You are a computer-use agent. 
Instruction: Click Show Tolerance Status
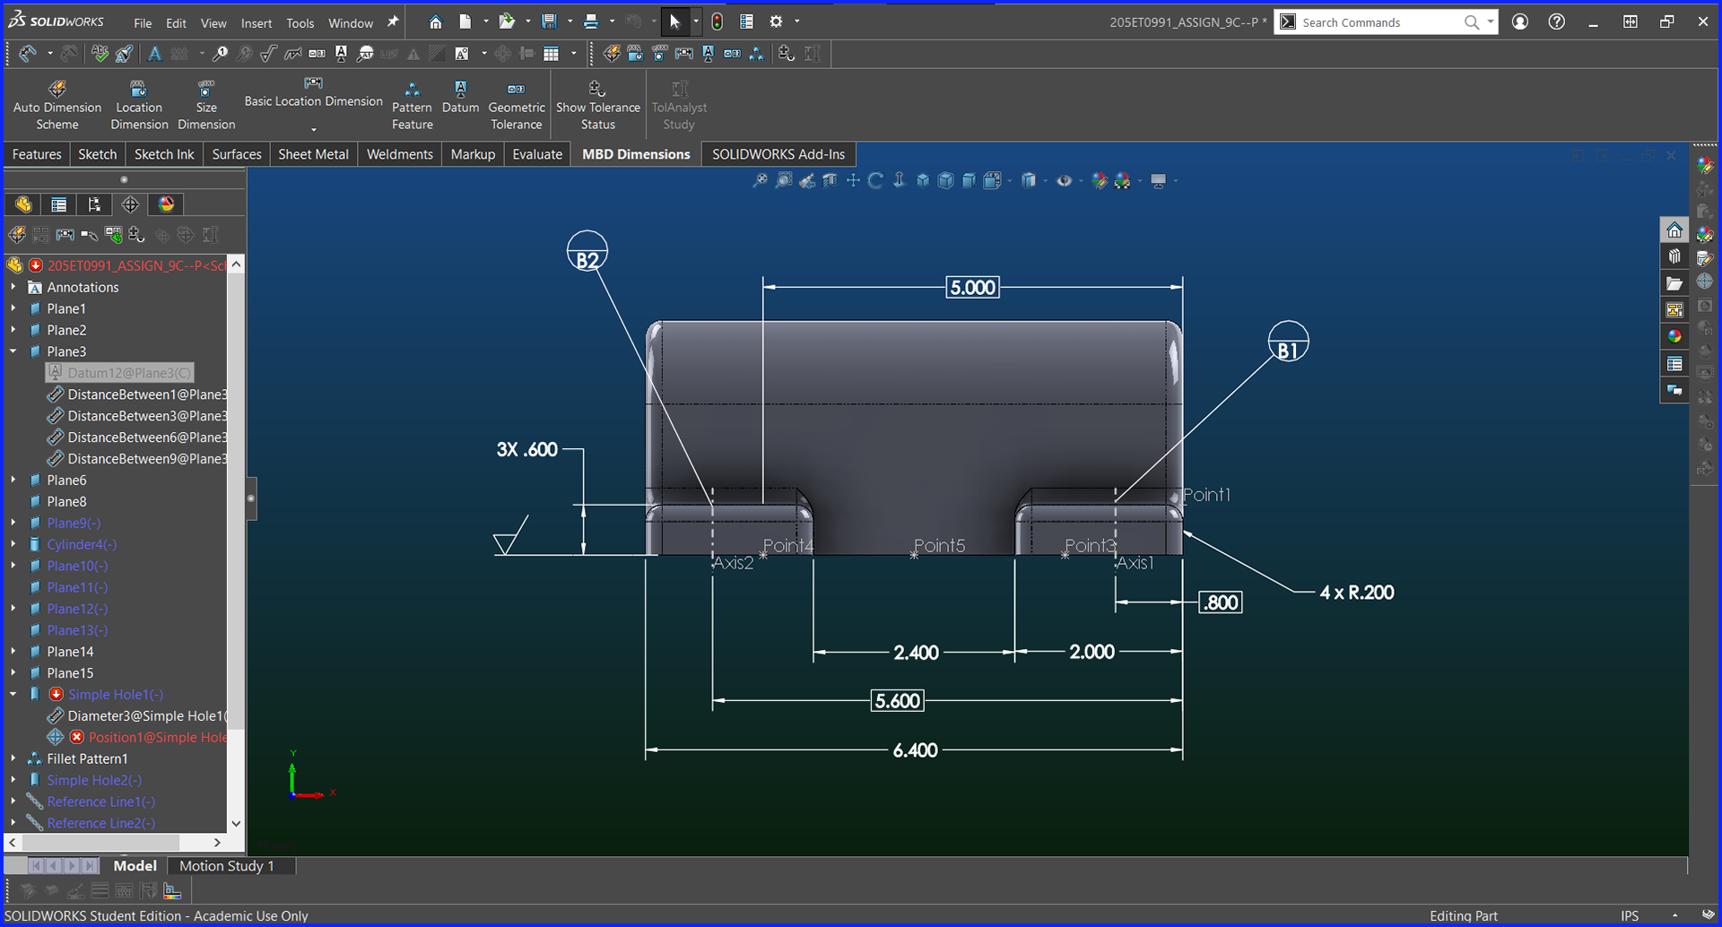(x=598, y=106)
